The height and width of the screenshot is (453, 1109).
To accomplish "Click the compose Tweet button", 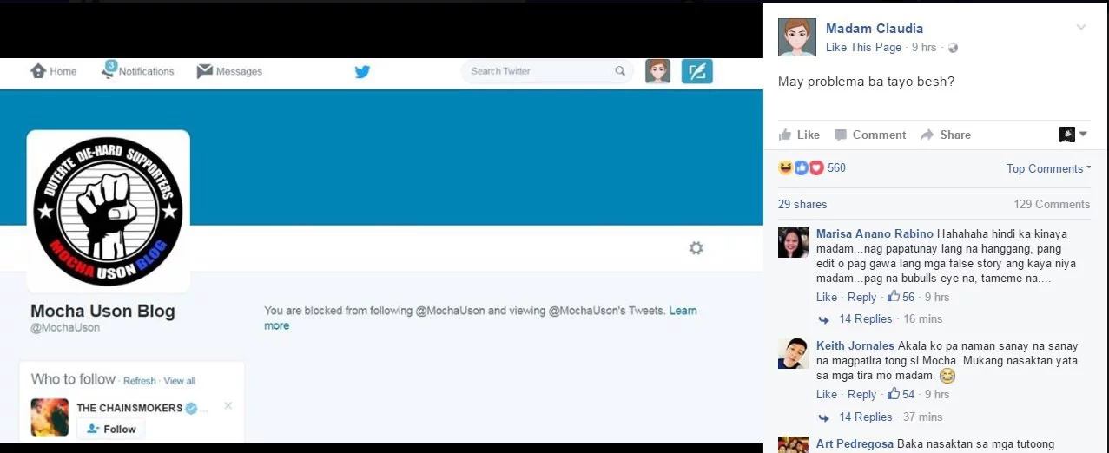I will coord(696,71).
